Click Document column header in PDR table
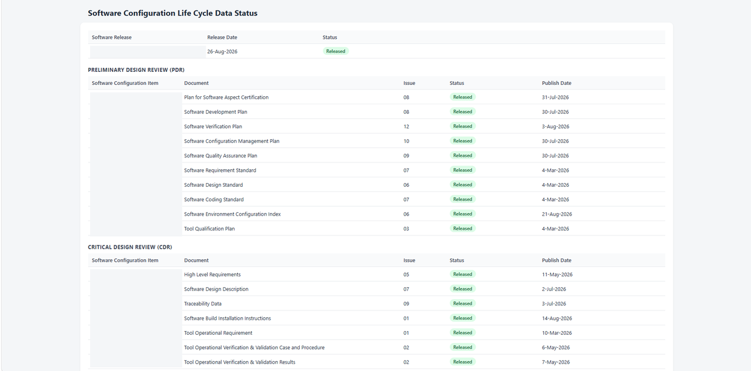The image size is (751, 371). (197, 83)
